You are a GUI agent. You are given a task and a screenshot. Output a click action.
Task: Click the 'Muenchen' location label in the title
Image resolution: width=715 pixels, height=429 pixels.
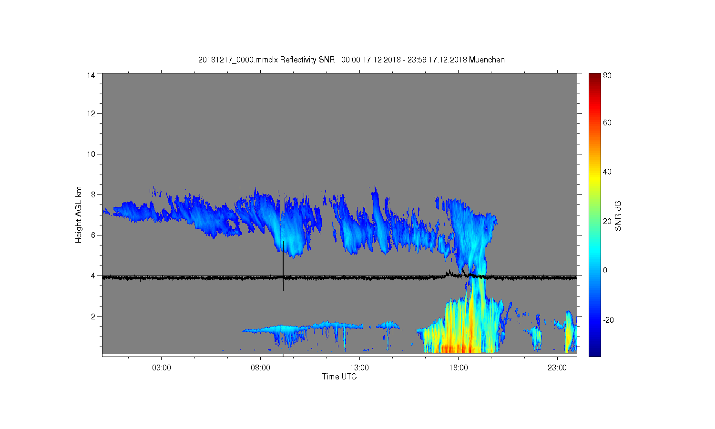click(487, 60)
